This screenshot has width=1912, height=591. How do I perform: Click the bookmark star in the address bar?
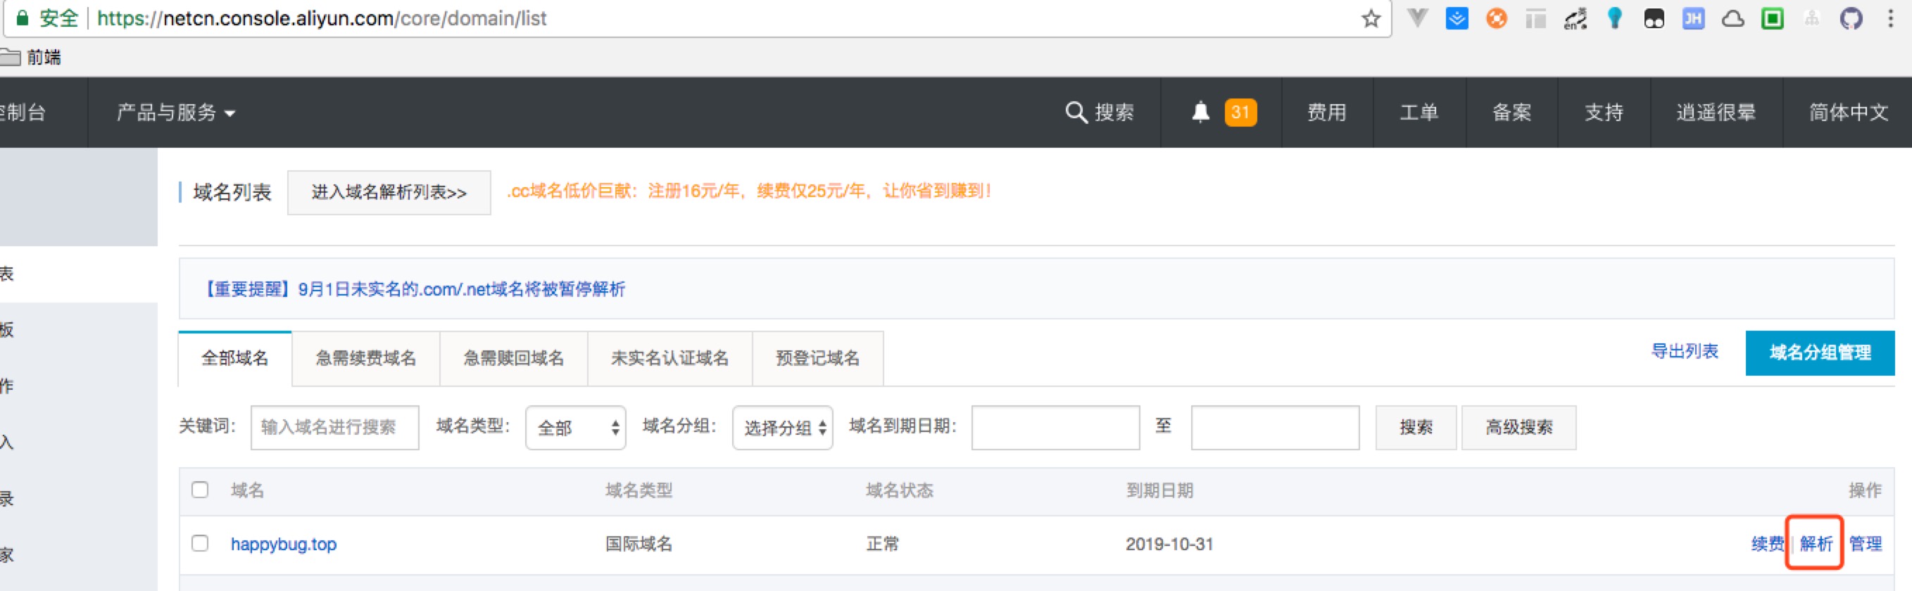point(1371,18)
